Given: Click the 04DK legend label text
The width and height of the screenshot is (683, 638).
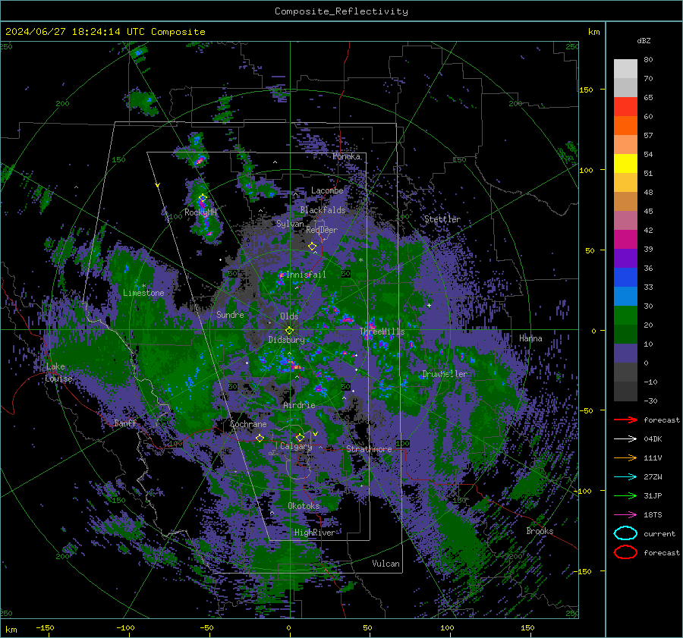Looking at the screenshot, I should [x=653, y=439].
